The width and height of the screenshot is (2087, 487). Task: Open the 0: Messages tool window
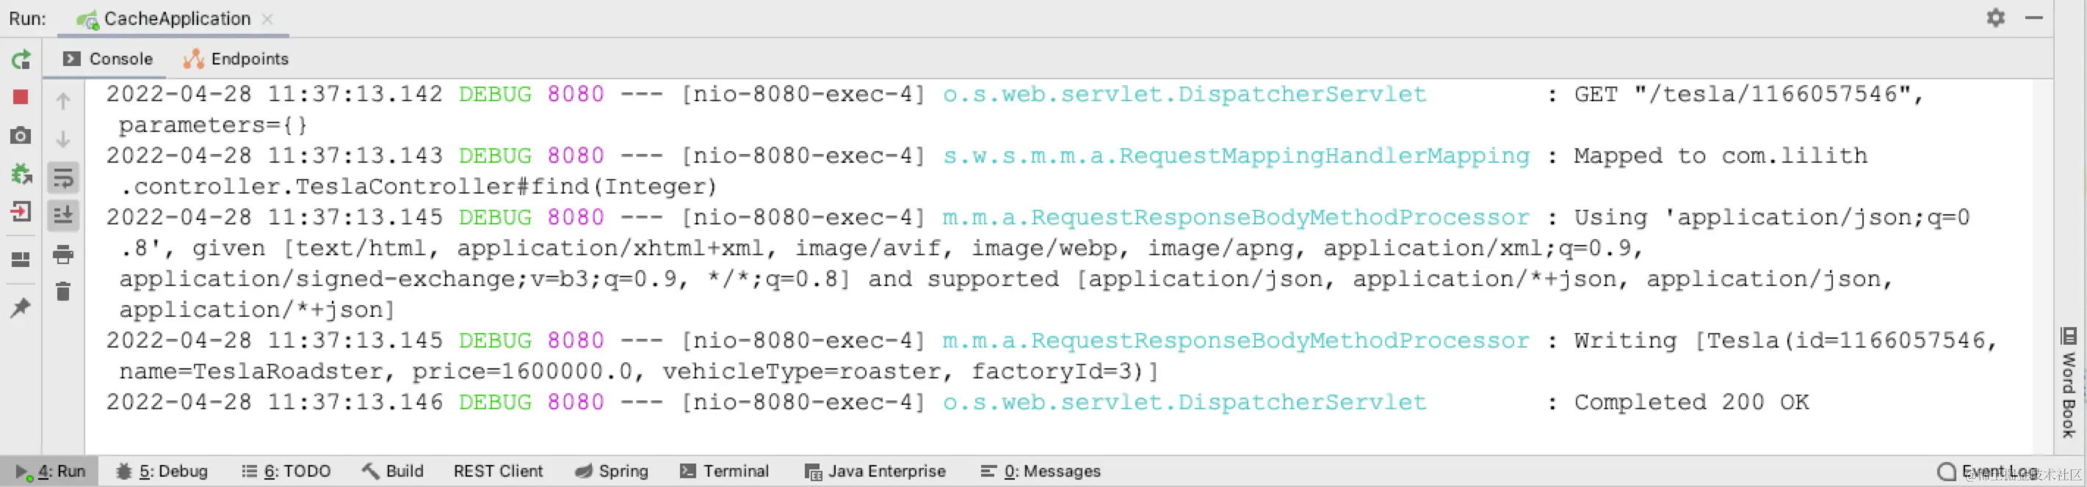tap(1041, 471)
